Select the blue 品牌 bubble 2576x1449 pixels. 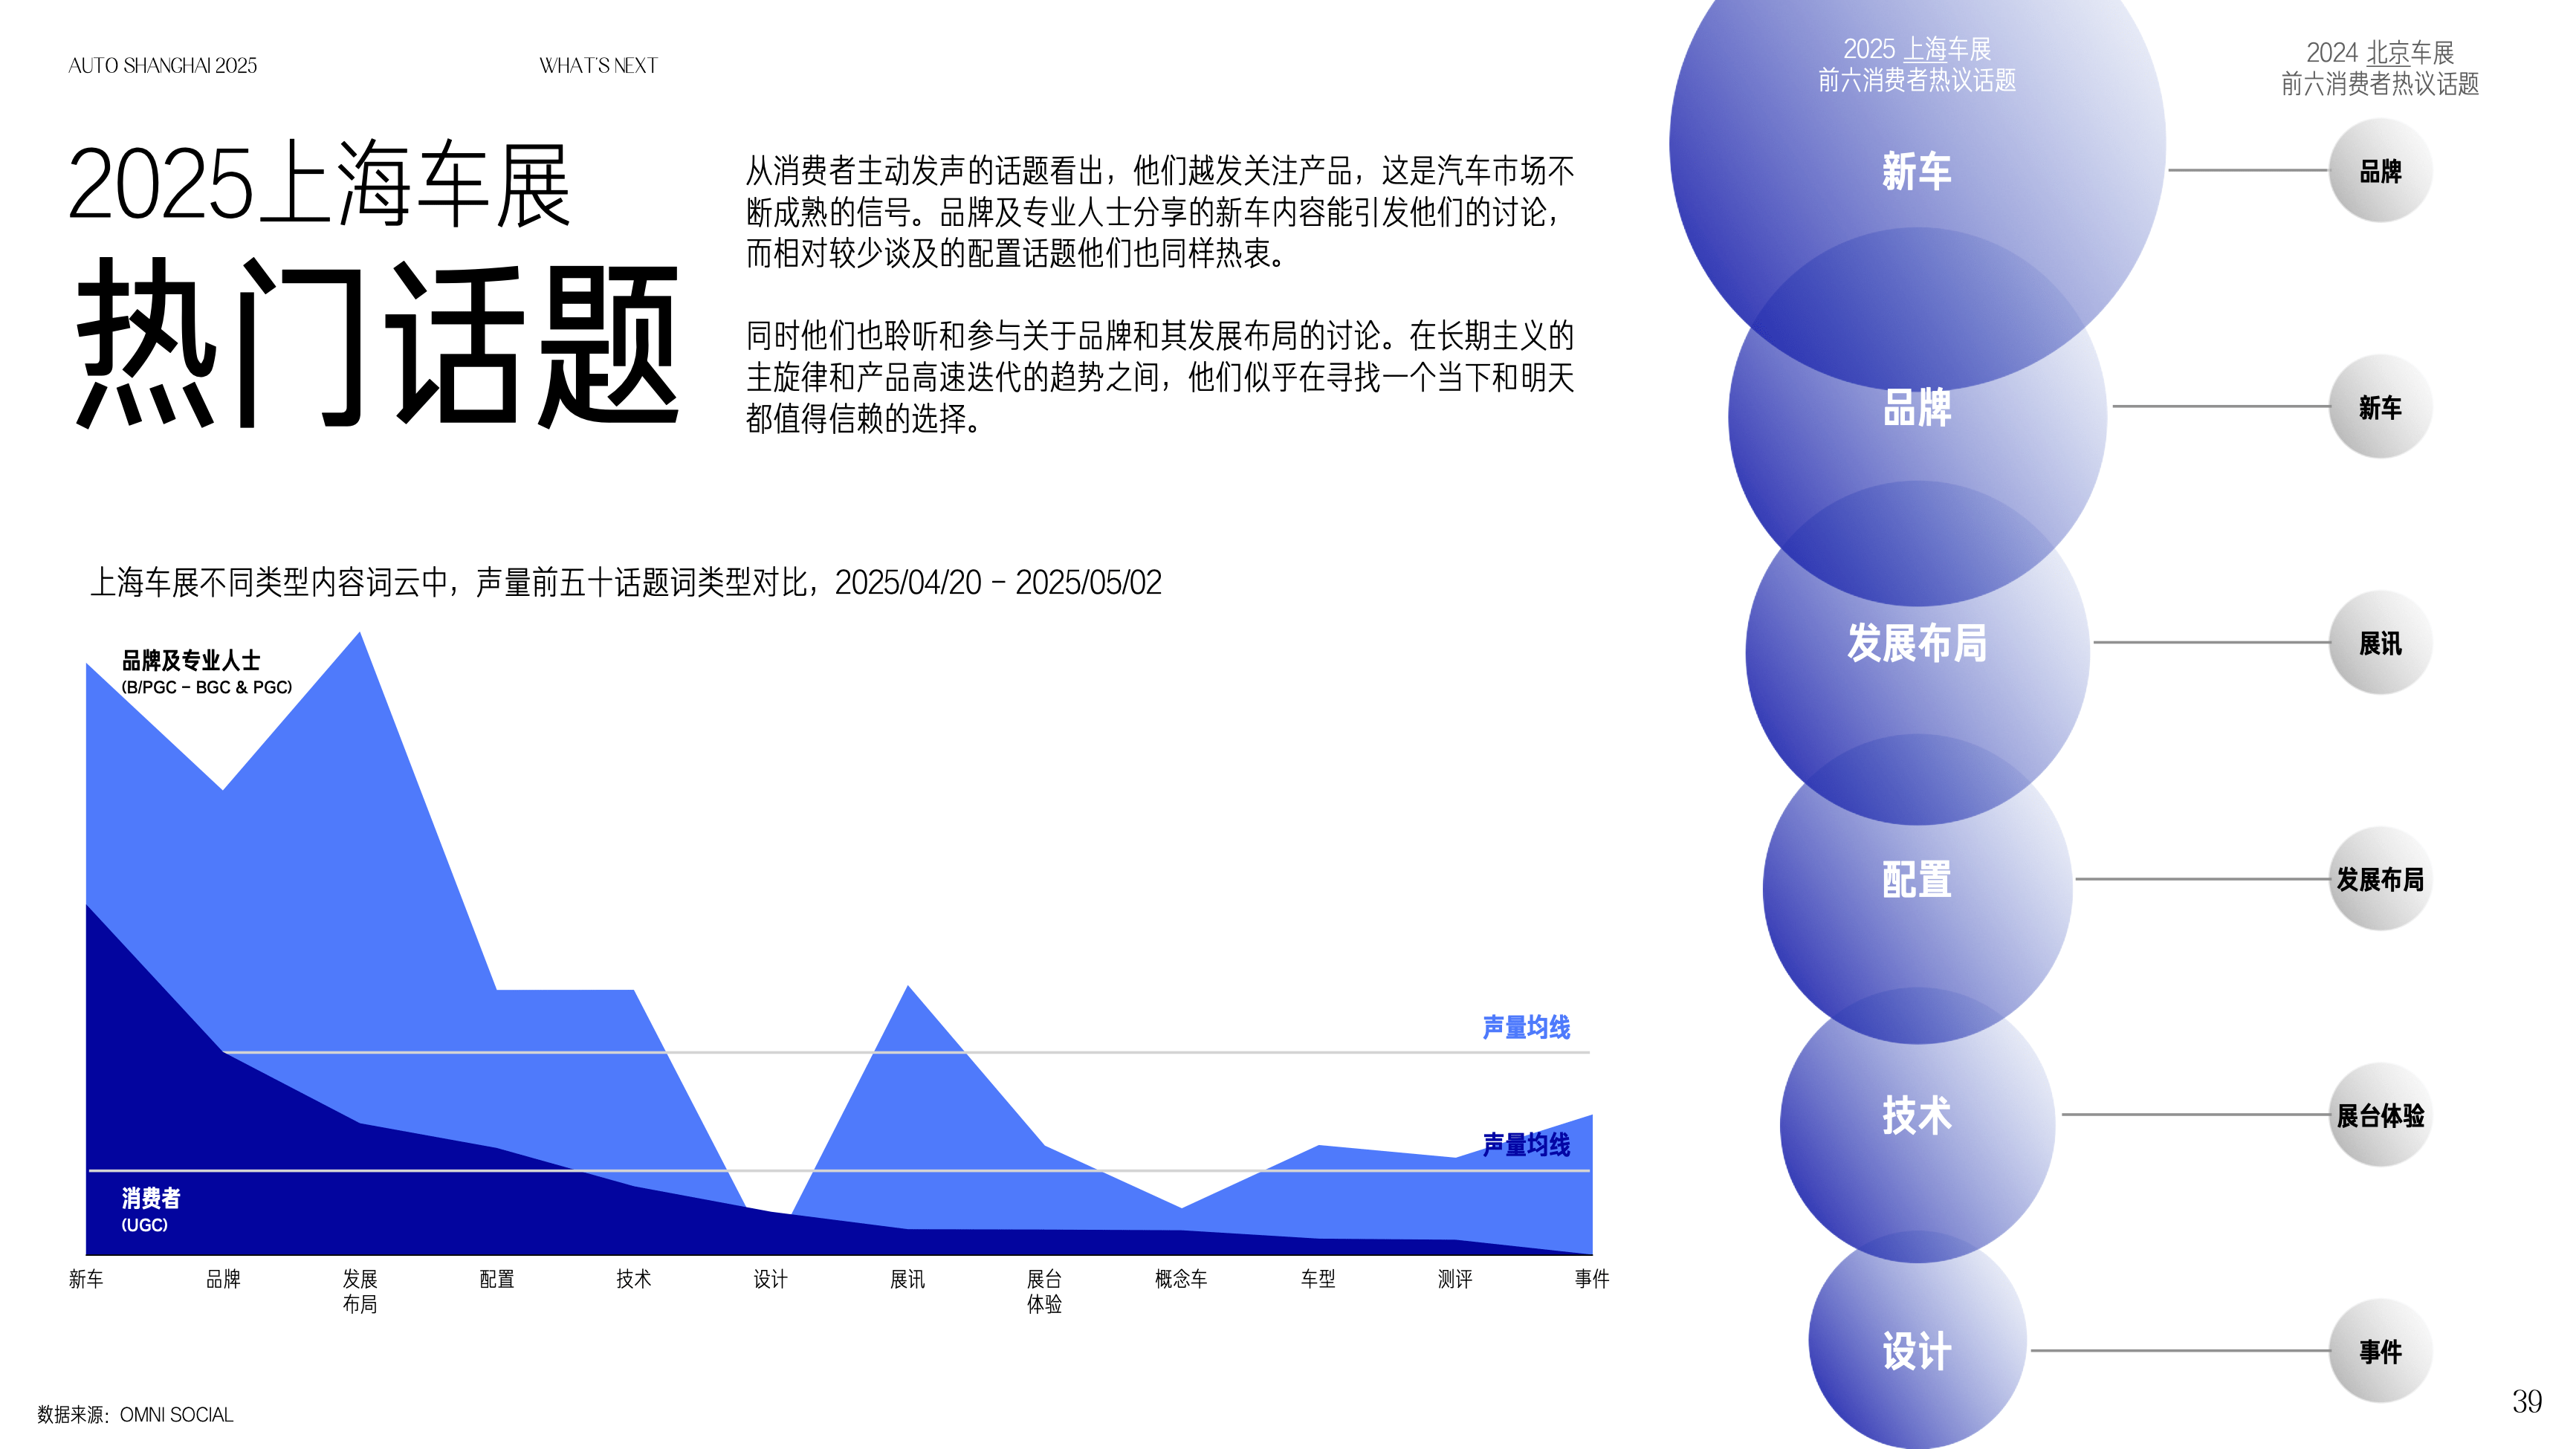1917,416
